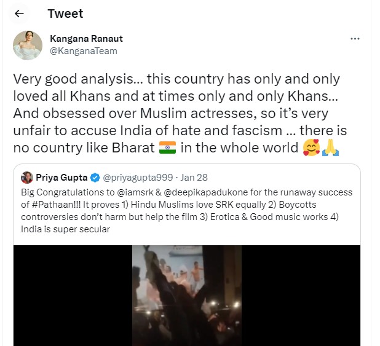Click the #Pathaan hashtag
The width and height of the screenshot is (380, 346).
pyautogui.click(x=41, y=203)
